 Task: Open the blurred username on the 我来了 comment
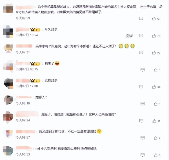(x=23, y=63)
